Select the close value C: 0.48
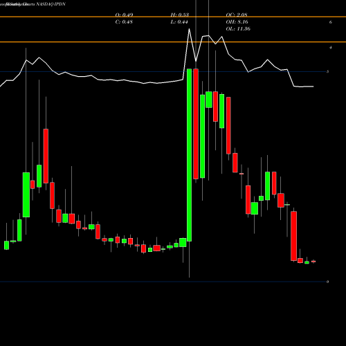The image size is (346, 346). [x=124, y=22]
